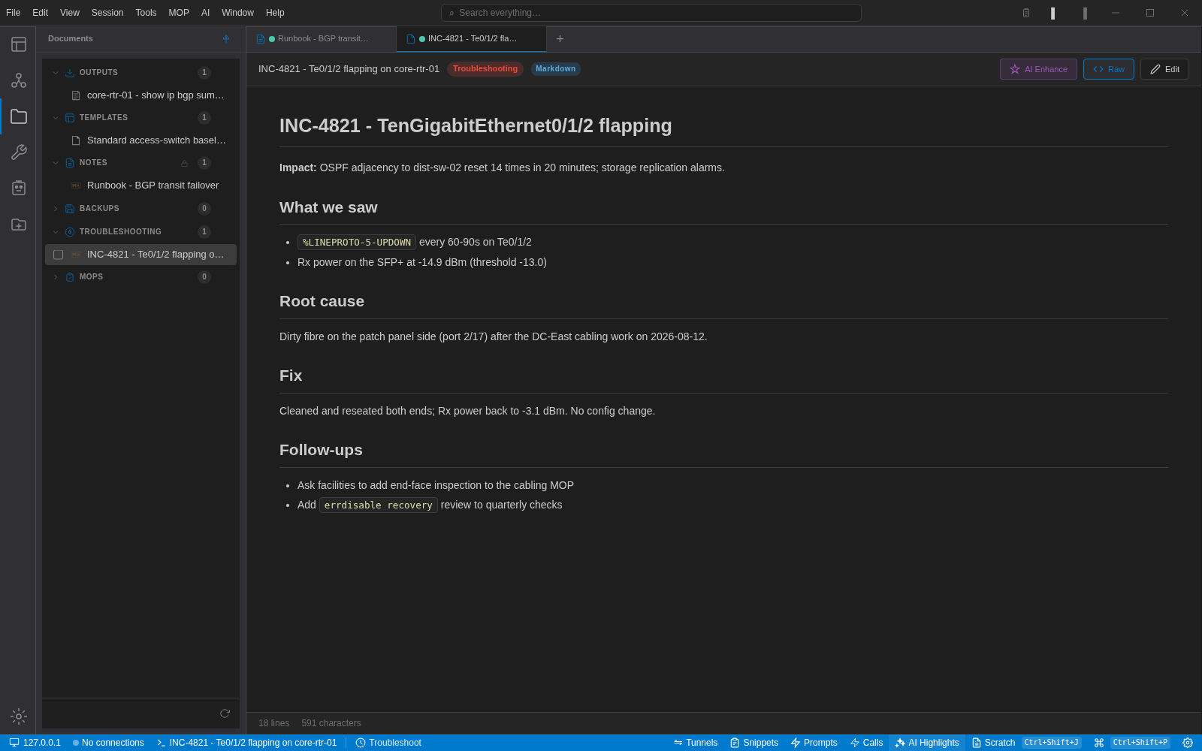
Task: Check the INC-4821 document checkbox
Action: coord(58,255)
